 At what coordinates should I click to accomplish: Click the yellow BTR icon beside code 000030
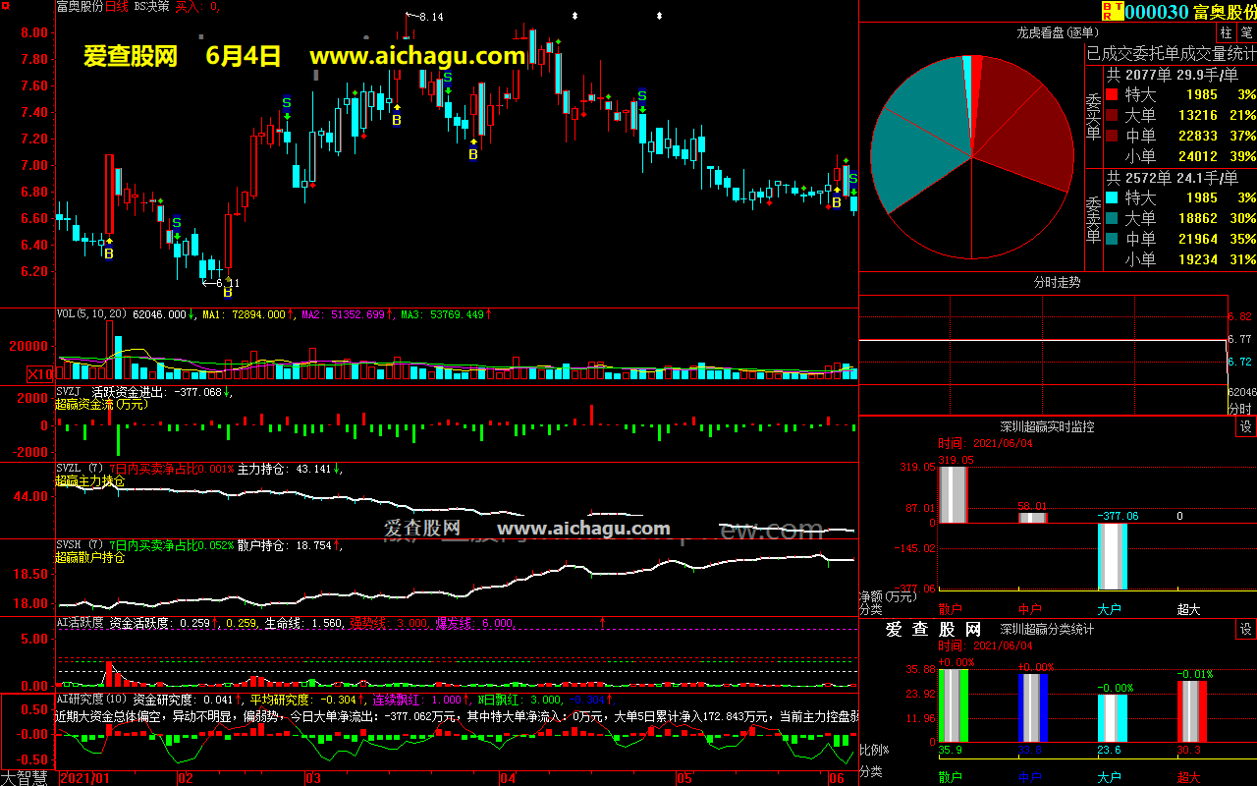(1112, 11)
